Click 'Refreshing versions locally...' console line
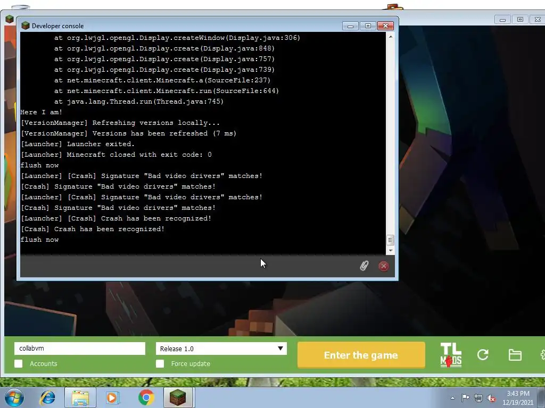 [120, 123]
